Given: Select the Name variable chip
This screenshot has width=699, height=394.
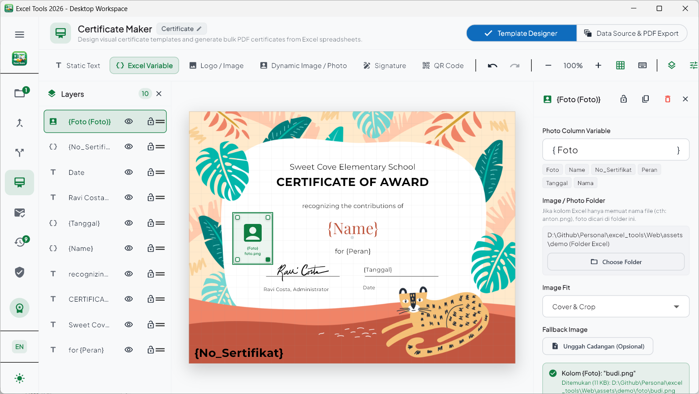Looking at the screenshot, I should [x=577, y=170].
